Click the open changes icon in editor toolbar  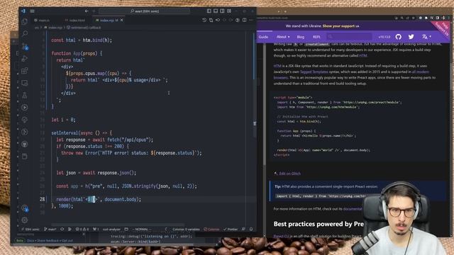211,20
